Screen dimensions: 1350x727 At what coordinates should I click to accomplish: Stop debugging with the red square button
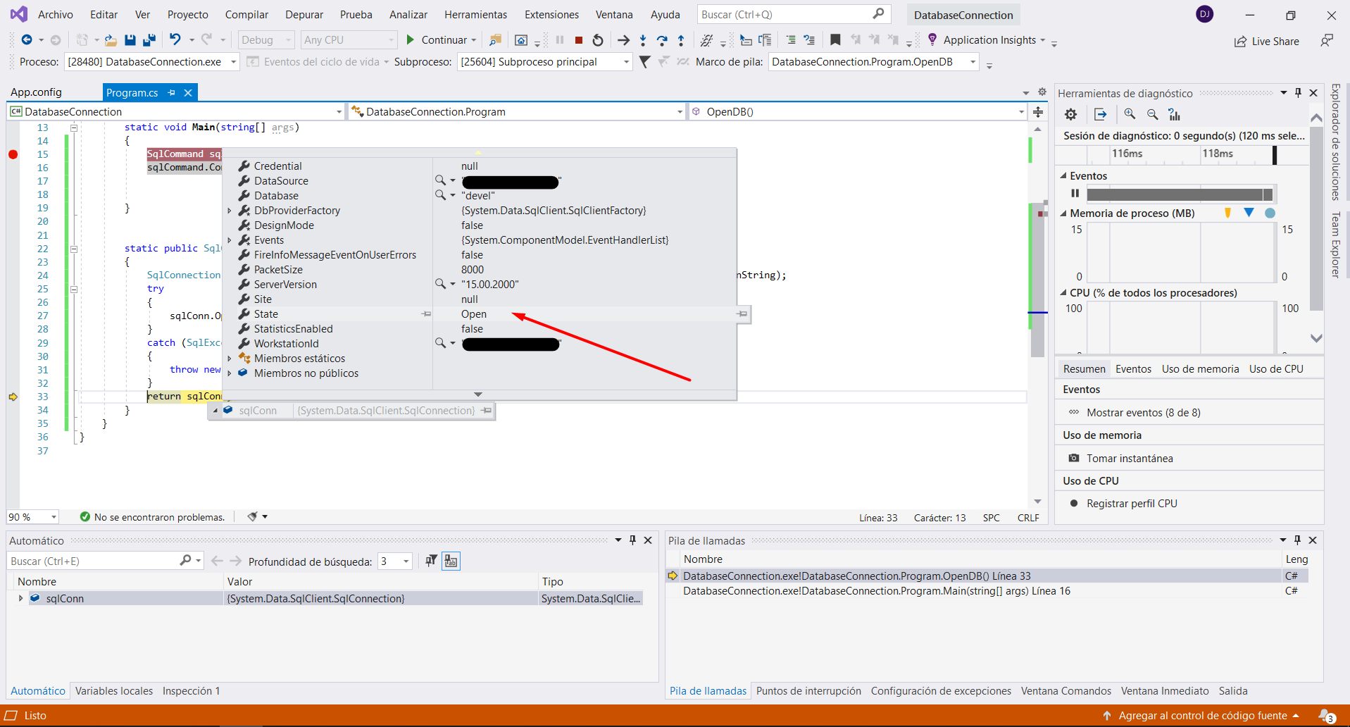tap(579, 40)
